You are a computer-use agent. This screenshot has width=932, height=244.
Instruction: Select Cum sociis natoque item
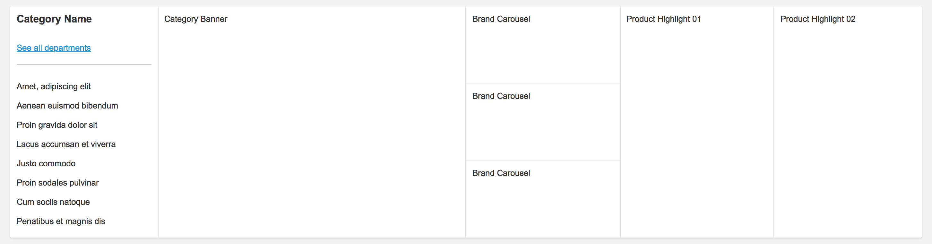point(53,202)
